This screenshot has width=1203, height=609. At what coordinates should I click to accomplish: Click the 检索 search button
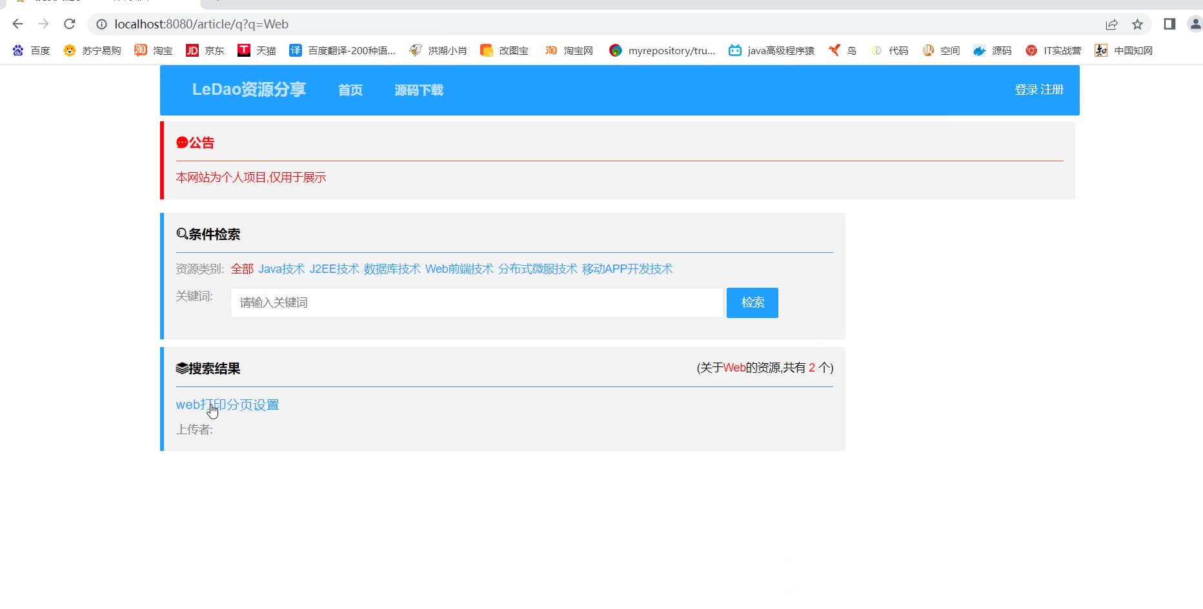753,303
